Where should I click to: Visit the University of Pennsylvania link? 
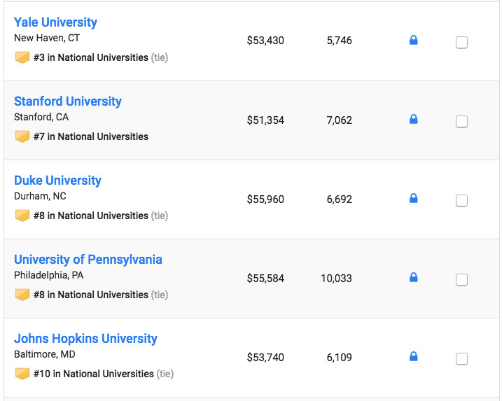88,260
